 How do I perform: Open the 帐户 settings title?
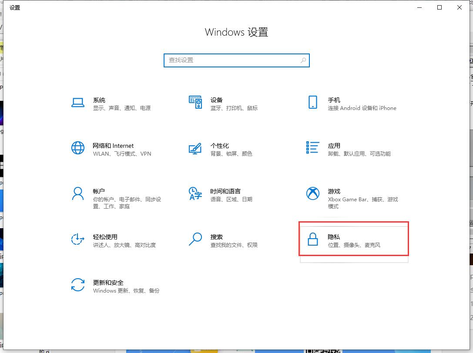point(99,191)
